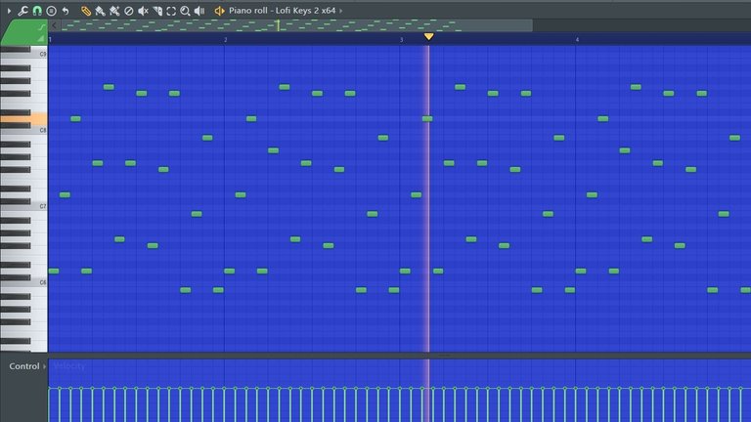751x422 pixels.
Task: Click bar 4 on the timeline ruler
Action: pyautogui.click(x=577, y=40)
